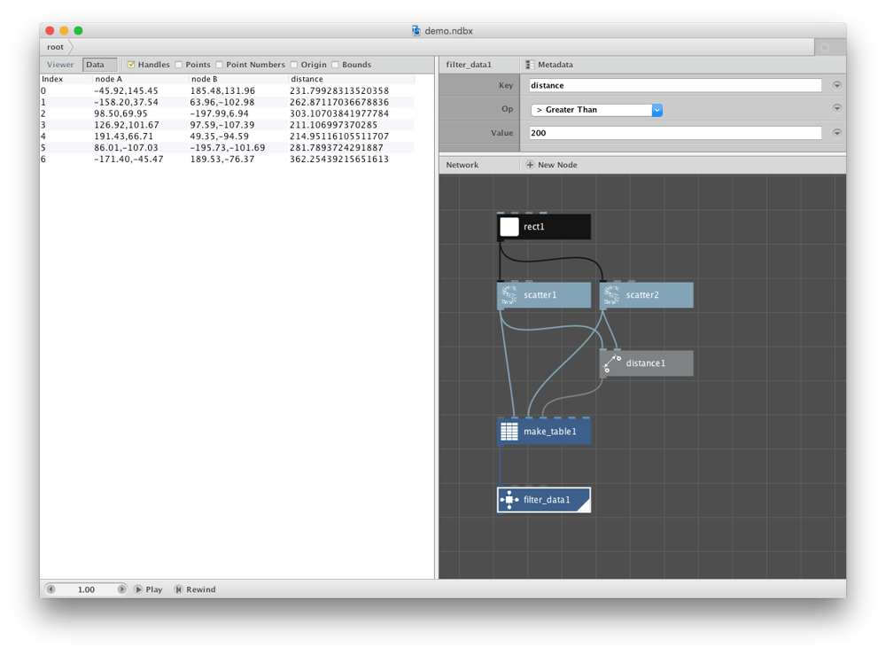The image size is (886, 655).
Task: Click the New Node button label
Action: click(557, 165)
